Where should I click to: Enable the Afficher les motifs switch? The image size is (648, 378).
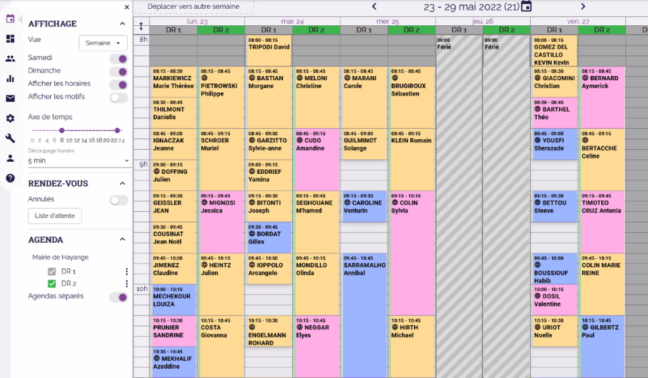tap(118, 97)
